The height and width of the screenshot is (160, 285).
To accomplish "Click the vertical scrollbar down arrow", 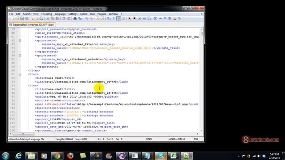I will (201, 130).
